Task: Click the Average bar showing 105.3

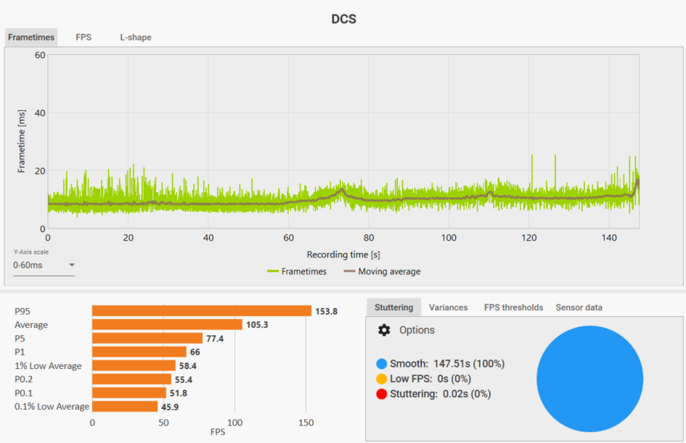Action: (167, 325)
